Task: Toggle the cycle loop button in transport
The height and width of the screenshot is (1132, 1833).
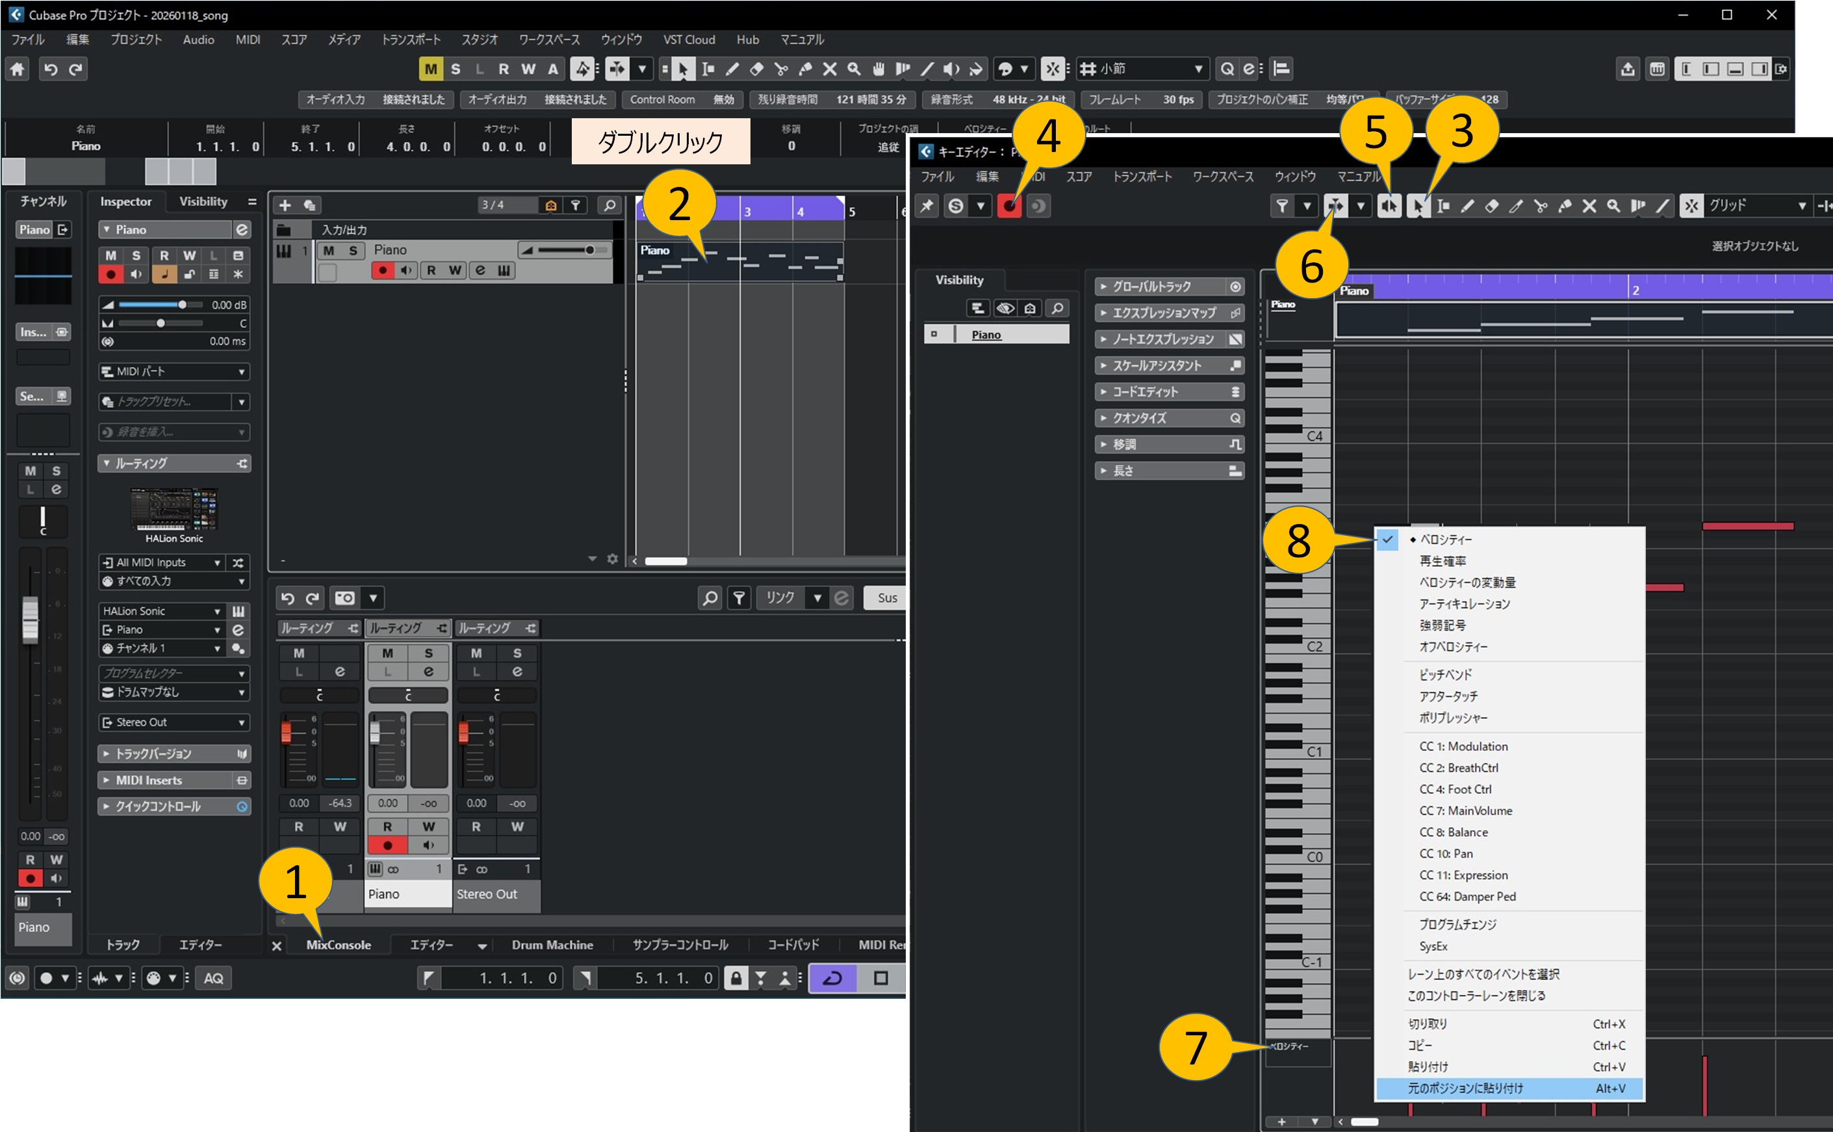Action: pyautogui.click(x=833, y=978)
